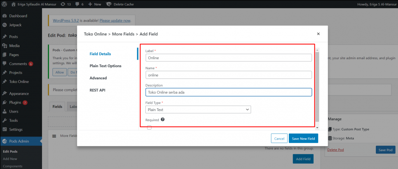Open Howdy, Eriga S Al-Mansur account menu

(x=376, y=4)
